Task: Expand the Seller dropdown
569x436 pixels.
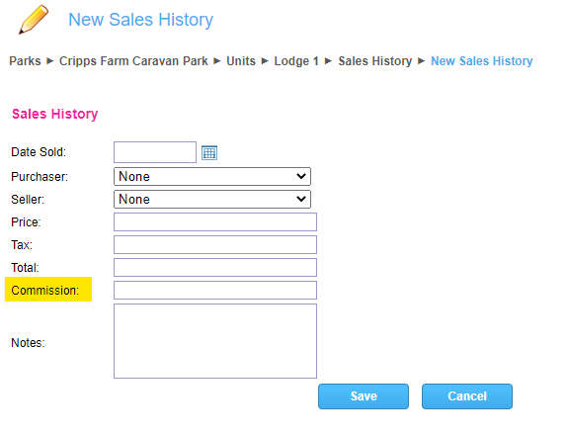Action: pyautogui.click(x=212, y=199)
